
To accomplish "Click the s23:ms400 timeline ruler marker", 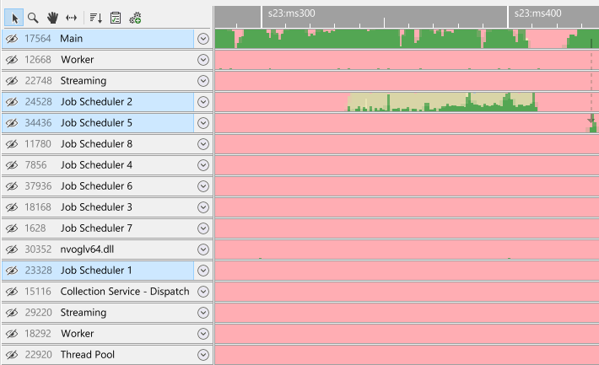I will 538,13.
